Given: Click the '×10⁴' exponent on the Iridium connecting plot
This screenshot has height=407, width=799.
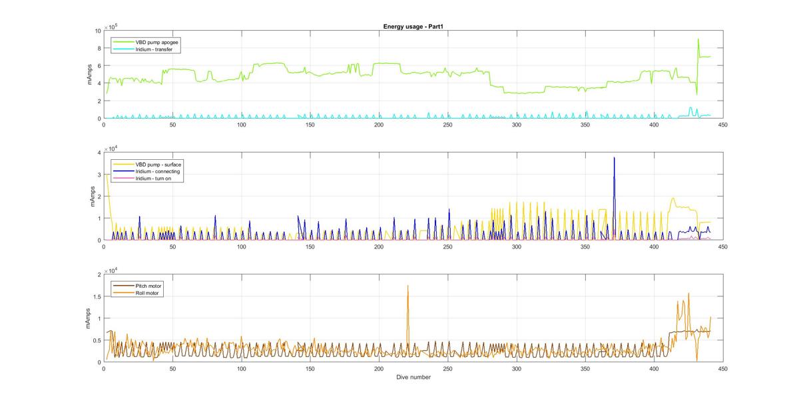Looking at the screenshot, I should point(111,148).
